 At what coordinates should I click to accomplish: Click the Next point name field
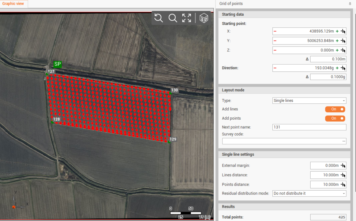pos(309,127)
